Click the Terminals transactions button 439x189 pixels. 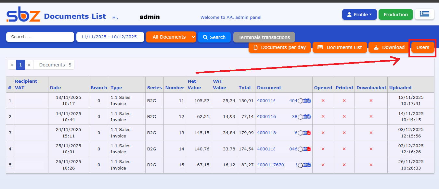click(264, 37)
